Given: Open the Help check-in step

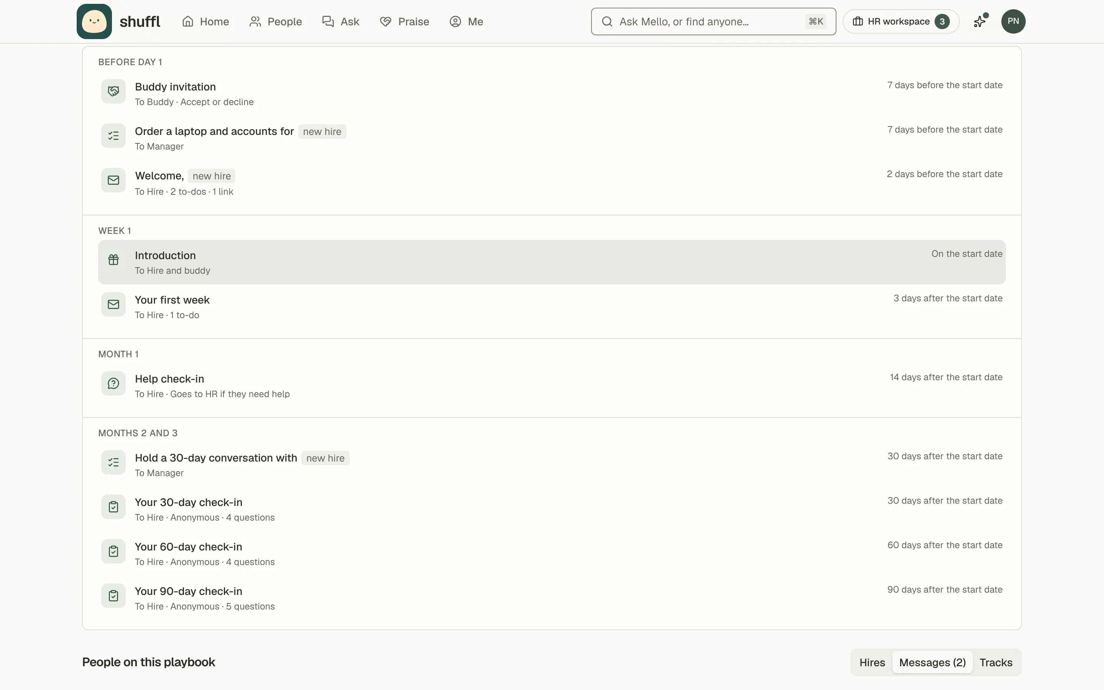Looking at the screenshot, I should pos(552,386).
